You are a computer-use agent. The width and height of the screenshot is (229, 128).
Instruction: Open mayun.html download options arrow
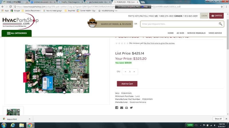pyautogui.click(x=30, y=119)
